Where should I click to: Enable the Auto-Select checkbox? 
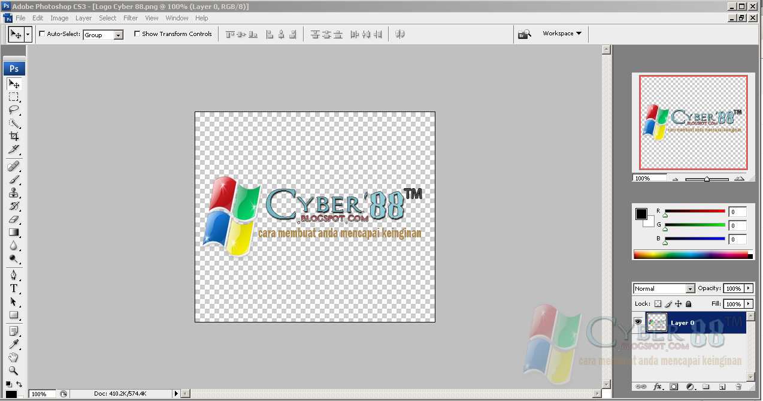point(42,34)
